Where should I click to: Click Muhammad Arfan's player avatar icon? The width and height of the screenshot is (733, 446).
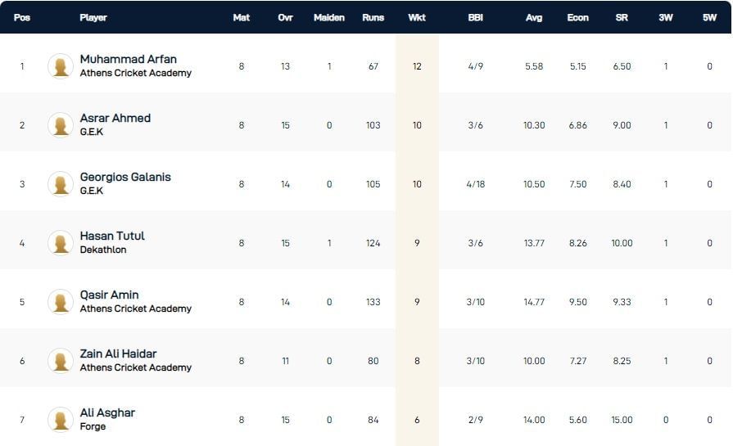point(61,66)
